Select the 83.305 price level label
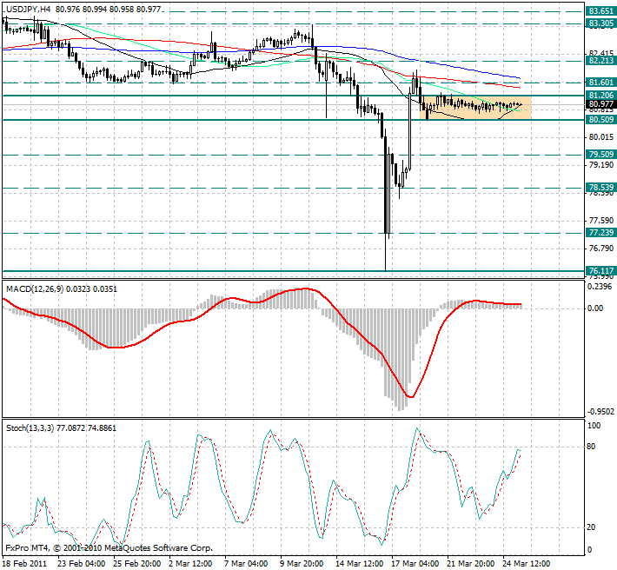 (x=600, y=23)
